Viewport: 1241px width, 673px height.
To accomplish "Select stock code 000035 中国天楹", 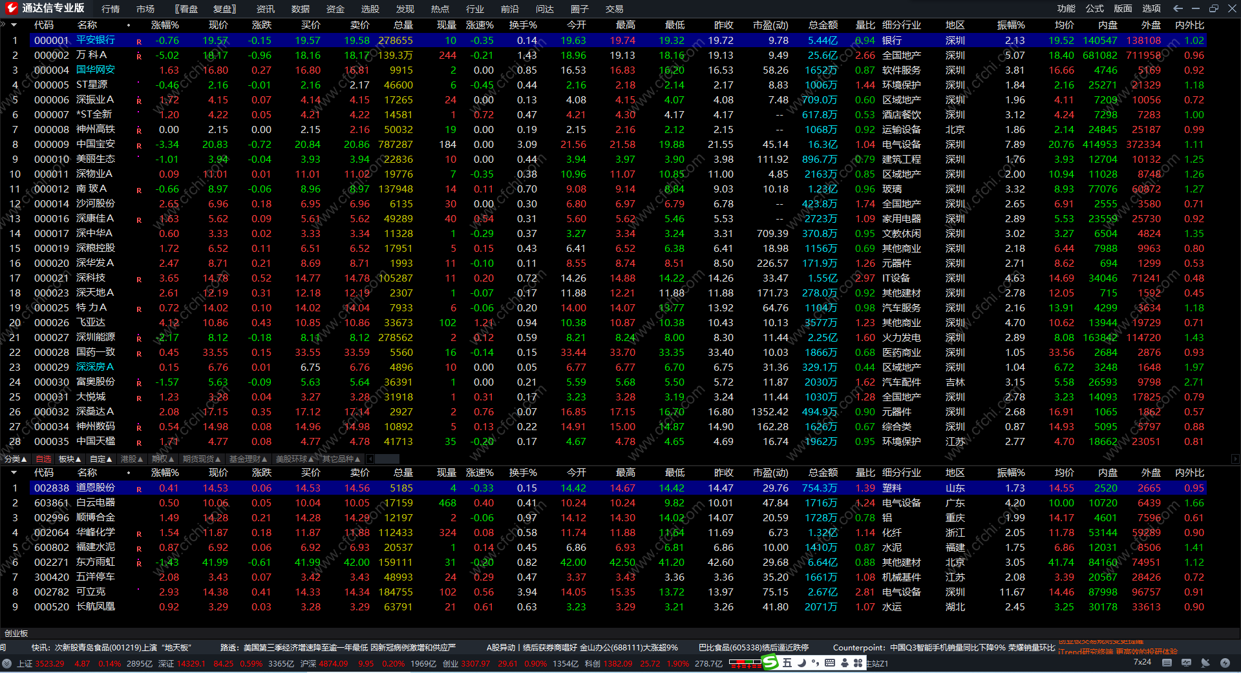I will tap(52, 442).
